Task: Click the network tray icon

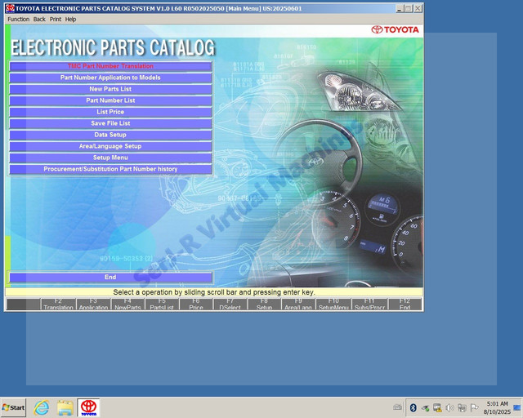Action: [x=462, y=407]
